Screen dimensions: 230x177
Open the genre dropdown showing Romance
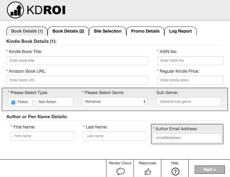coord(115,102)
